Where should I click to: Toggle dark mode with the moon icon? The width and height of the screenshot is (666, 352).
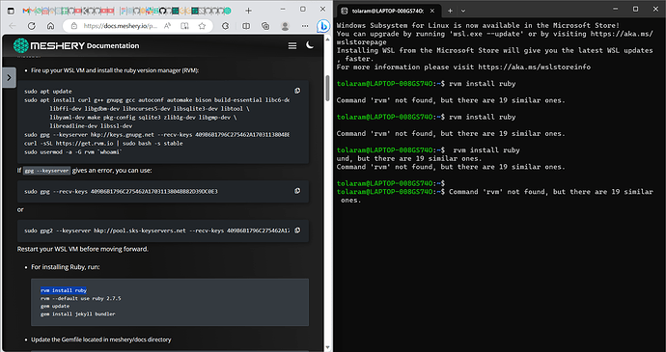[x=310, y=45]
